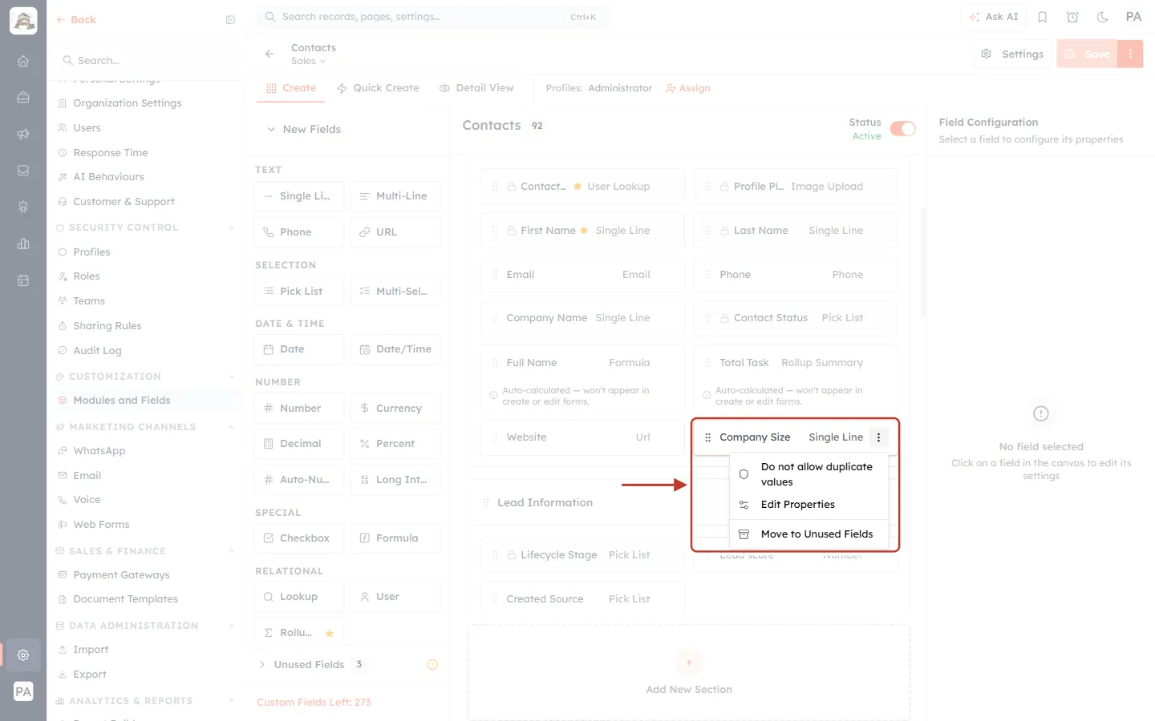The height and width of the screenshot is (721, 1155).
Task: Collapse the Security Control section
Action: coord(232,228)
